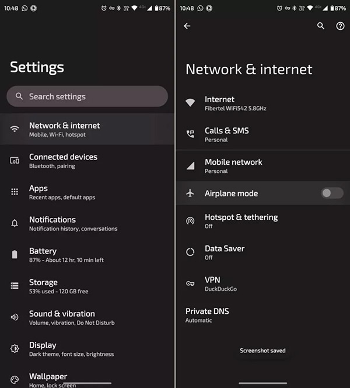
Task: Tap the Screenshot saved notification toast
Action: point(262,351)
